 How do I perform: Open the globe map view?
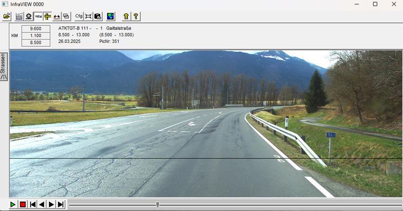110,16
